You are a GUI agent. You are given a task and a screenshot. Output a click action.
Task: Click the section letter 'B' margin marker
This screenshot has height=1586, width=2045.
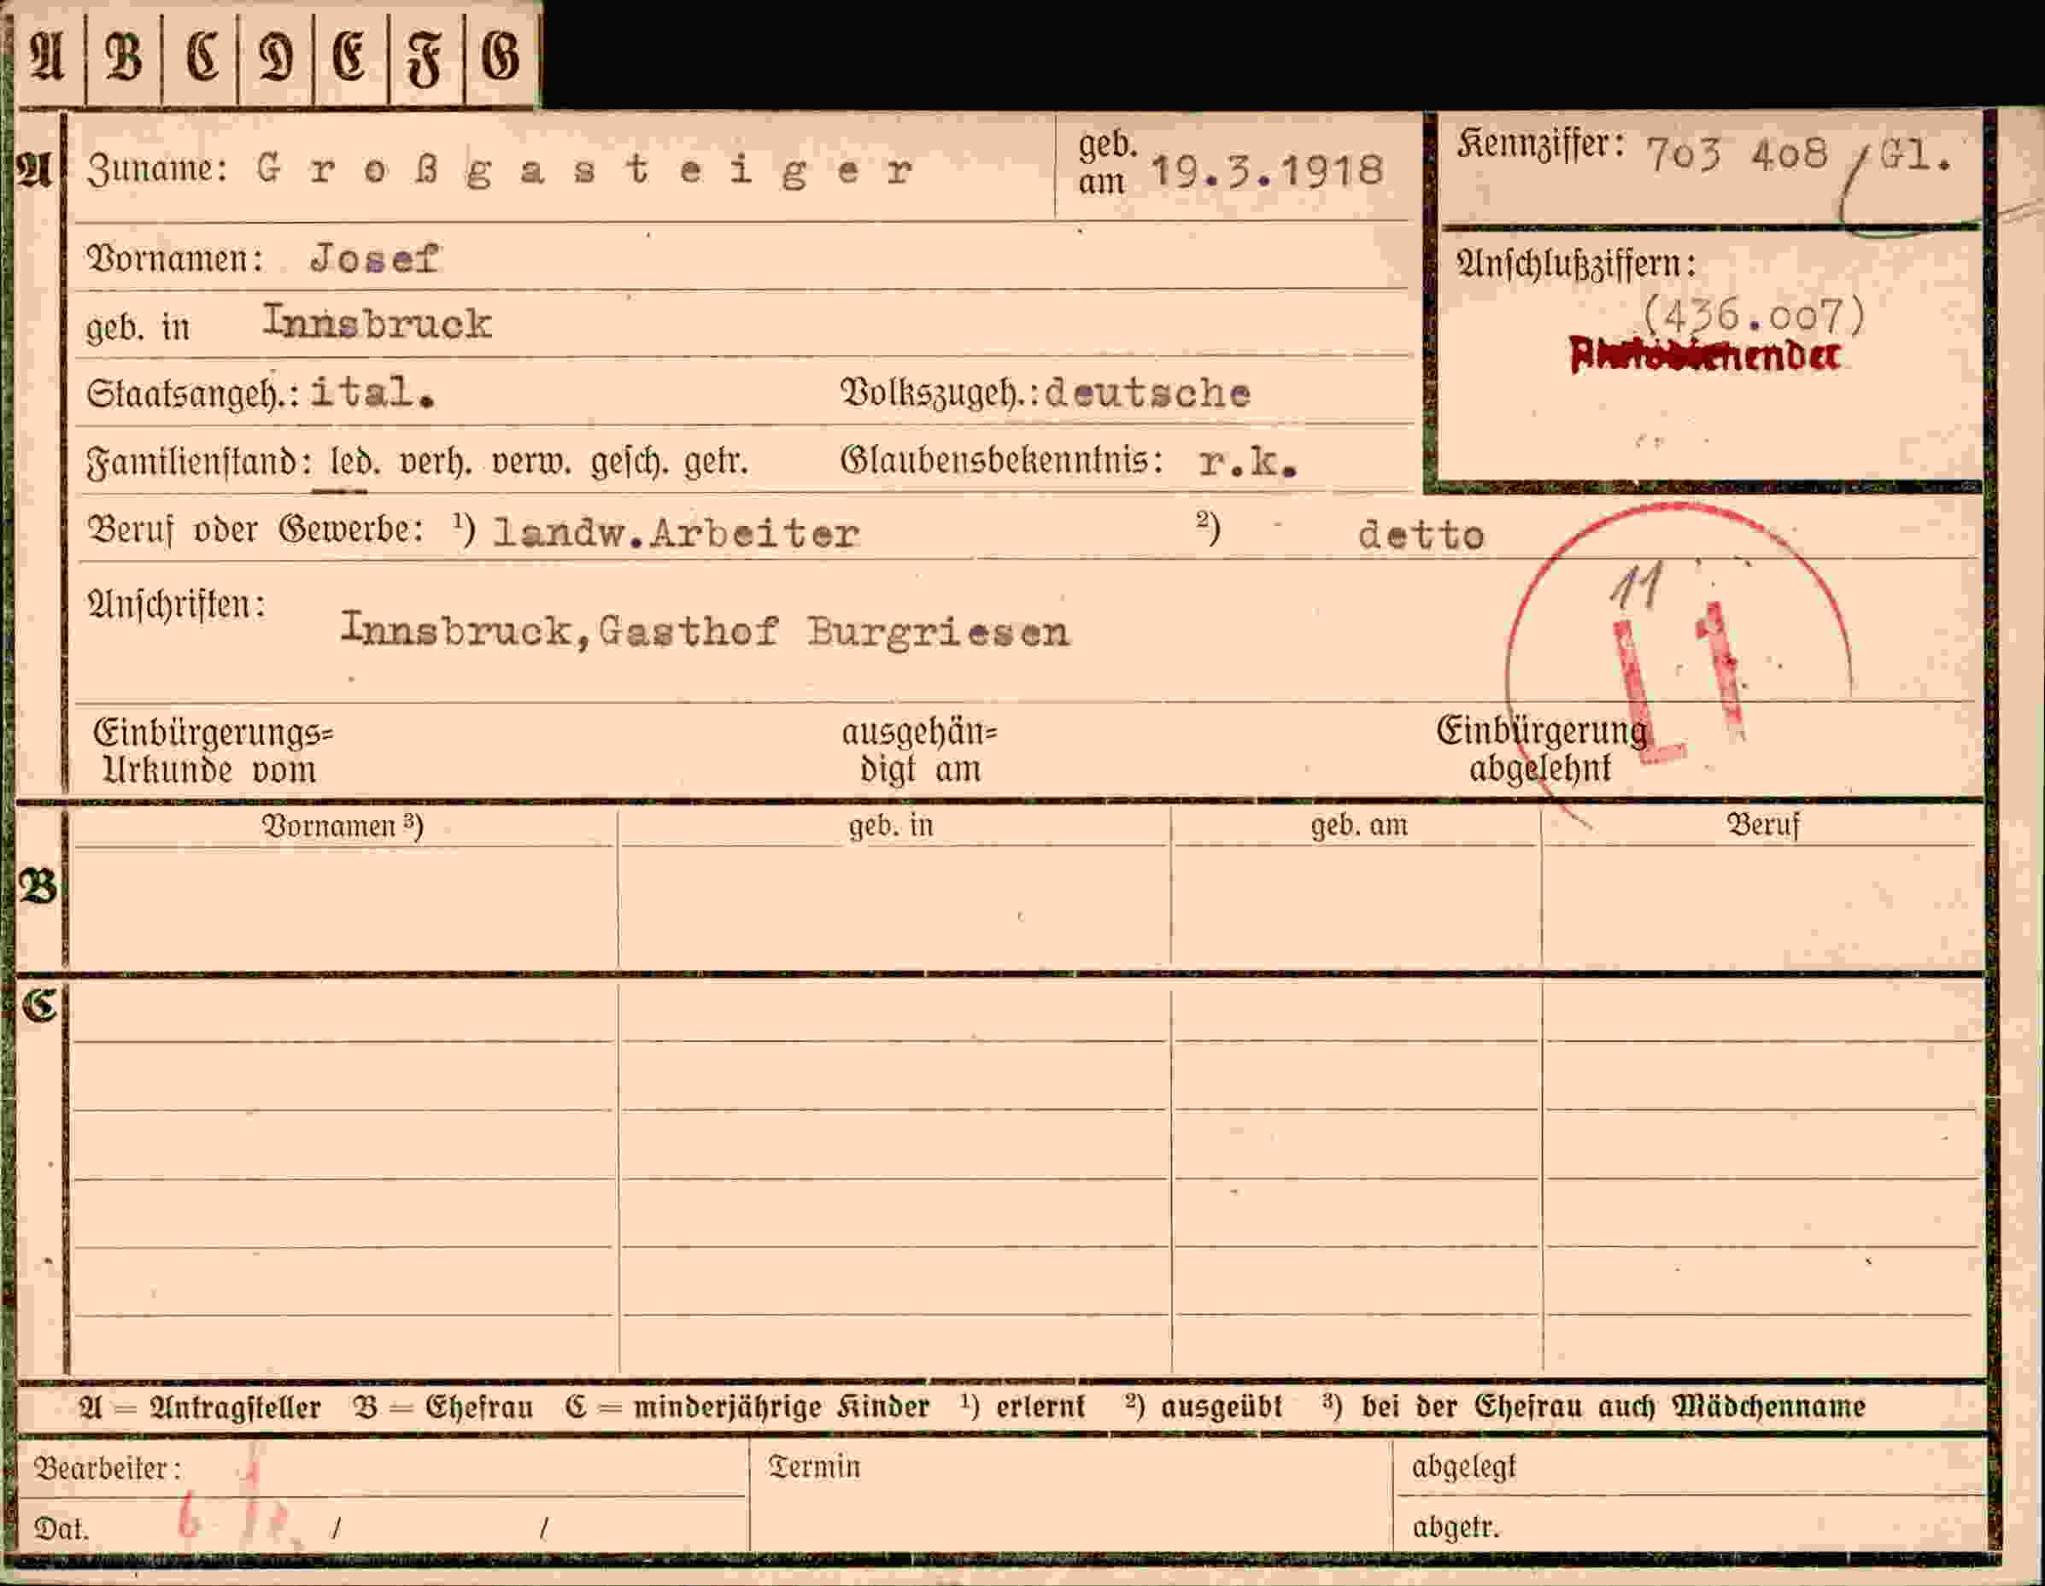pos(38,886)
